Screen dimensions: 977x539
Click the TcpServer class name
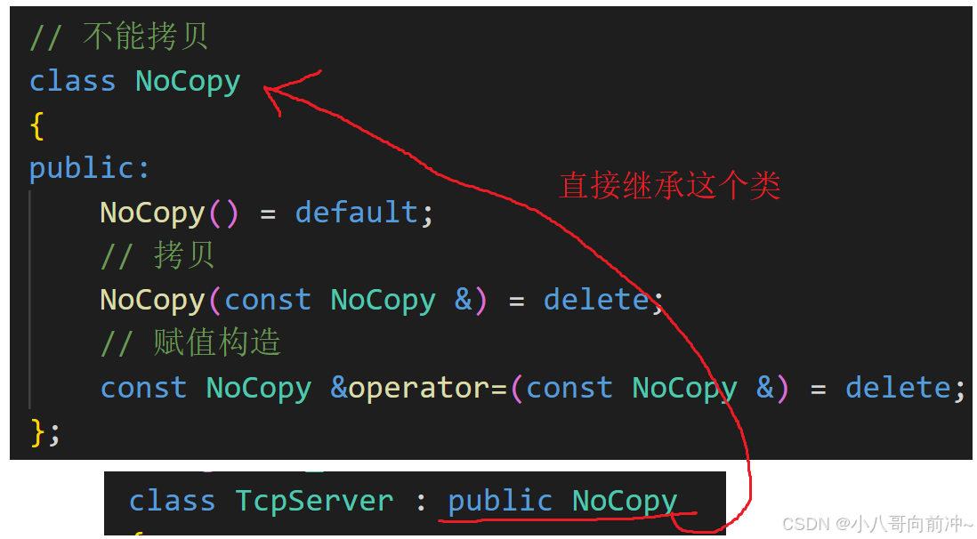(314, 501)
